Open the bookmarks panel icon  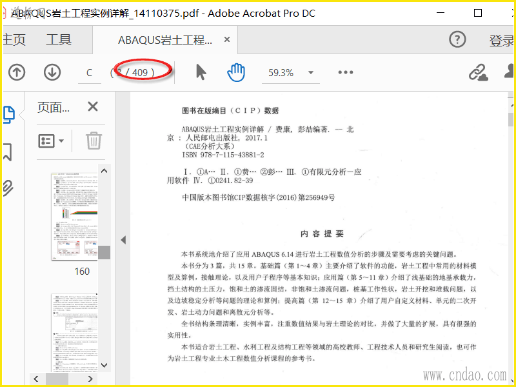tap(7, 152)
